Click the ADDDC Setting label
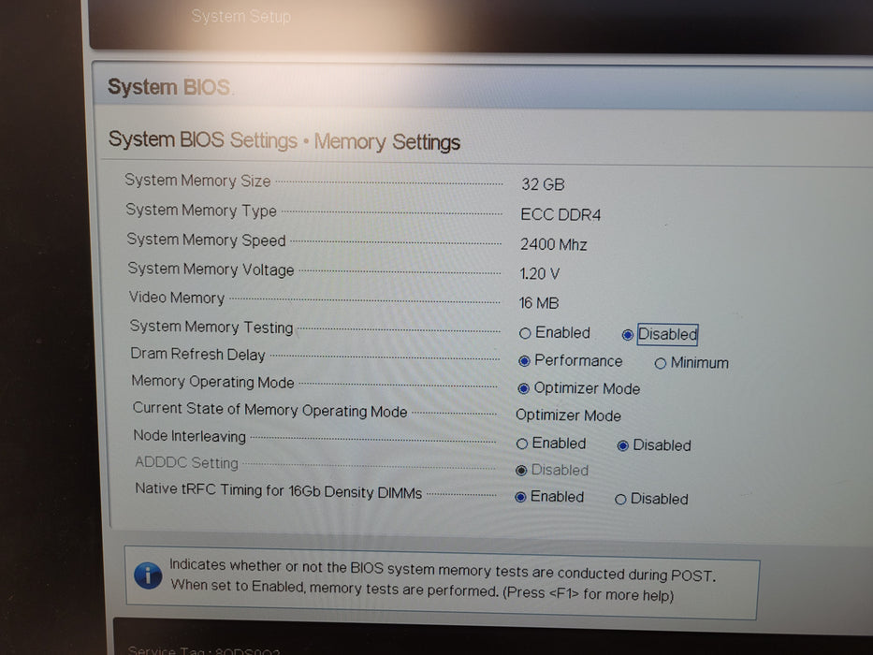The width and height of the screenshot is (873, 655). pos(186,462)
